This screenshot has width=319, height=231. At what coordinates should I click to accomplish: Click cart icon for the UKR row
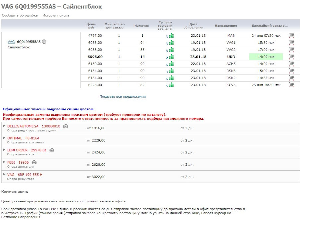(x=291, y=57)
